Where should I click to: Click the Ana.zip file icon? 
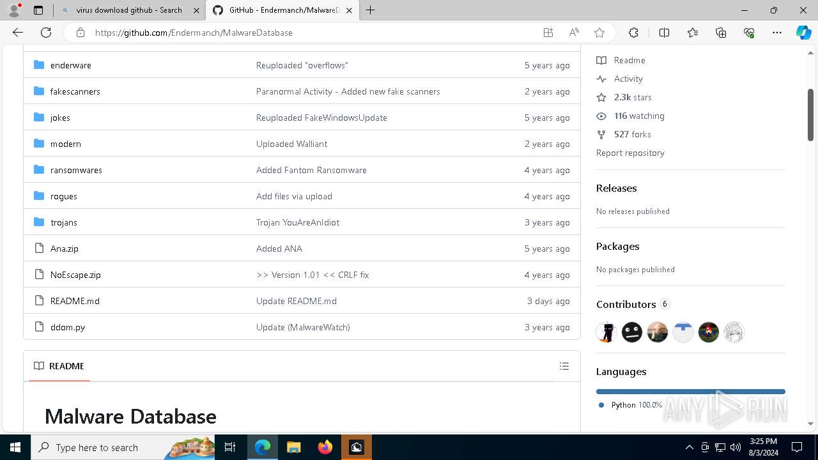click(39, 249)
